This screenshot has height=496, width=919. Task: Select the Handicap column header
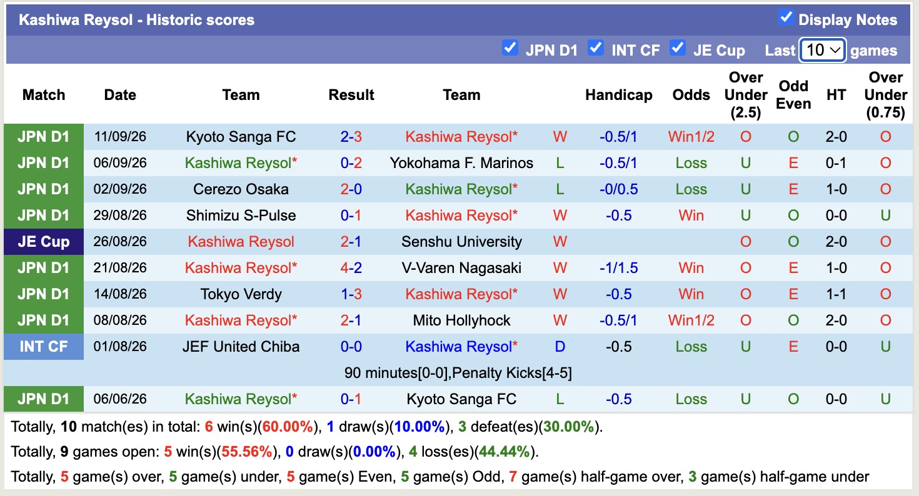[x=618, y=95]
